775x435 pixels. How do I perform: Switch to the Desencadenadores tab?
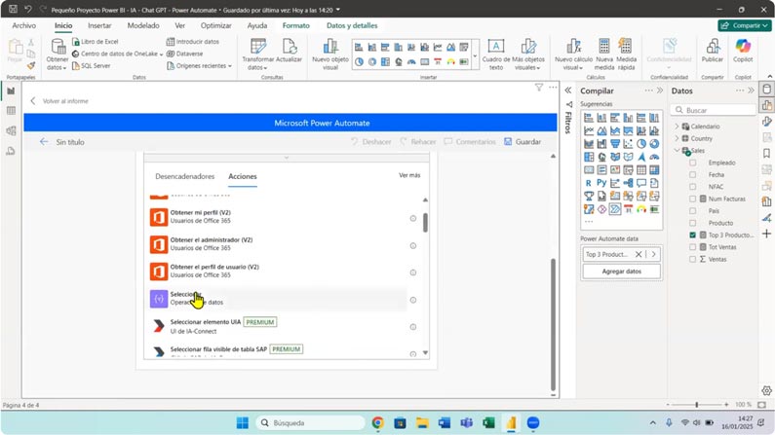pyautogui.click(x=185, y=177)
